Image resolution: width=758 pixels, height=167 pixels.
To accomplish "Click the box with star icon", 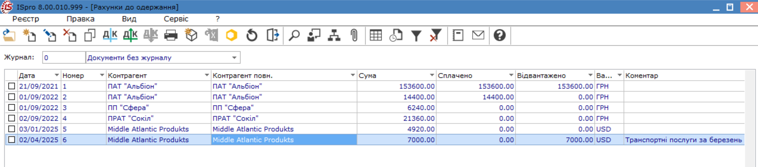I will point(191,36).
